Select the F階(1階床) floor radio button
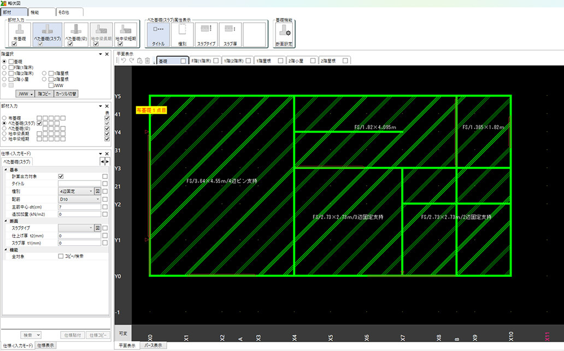 [x=4, y=67]
